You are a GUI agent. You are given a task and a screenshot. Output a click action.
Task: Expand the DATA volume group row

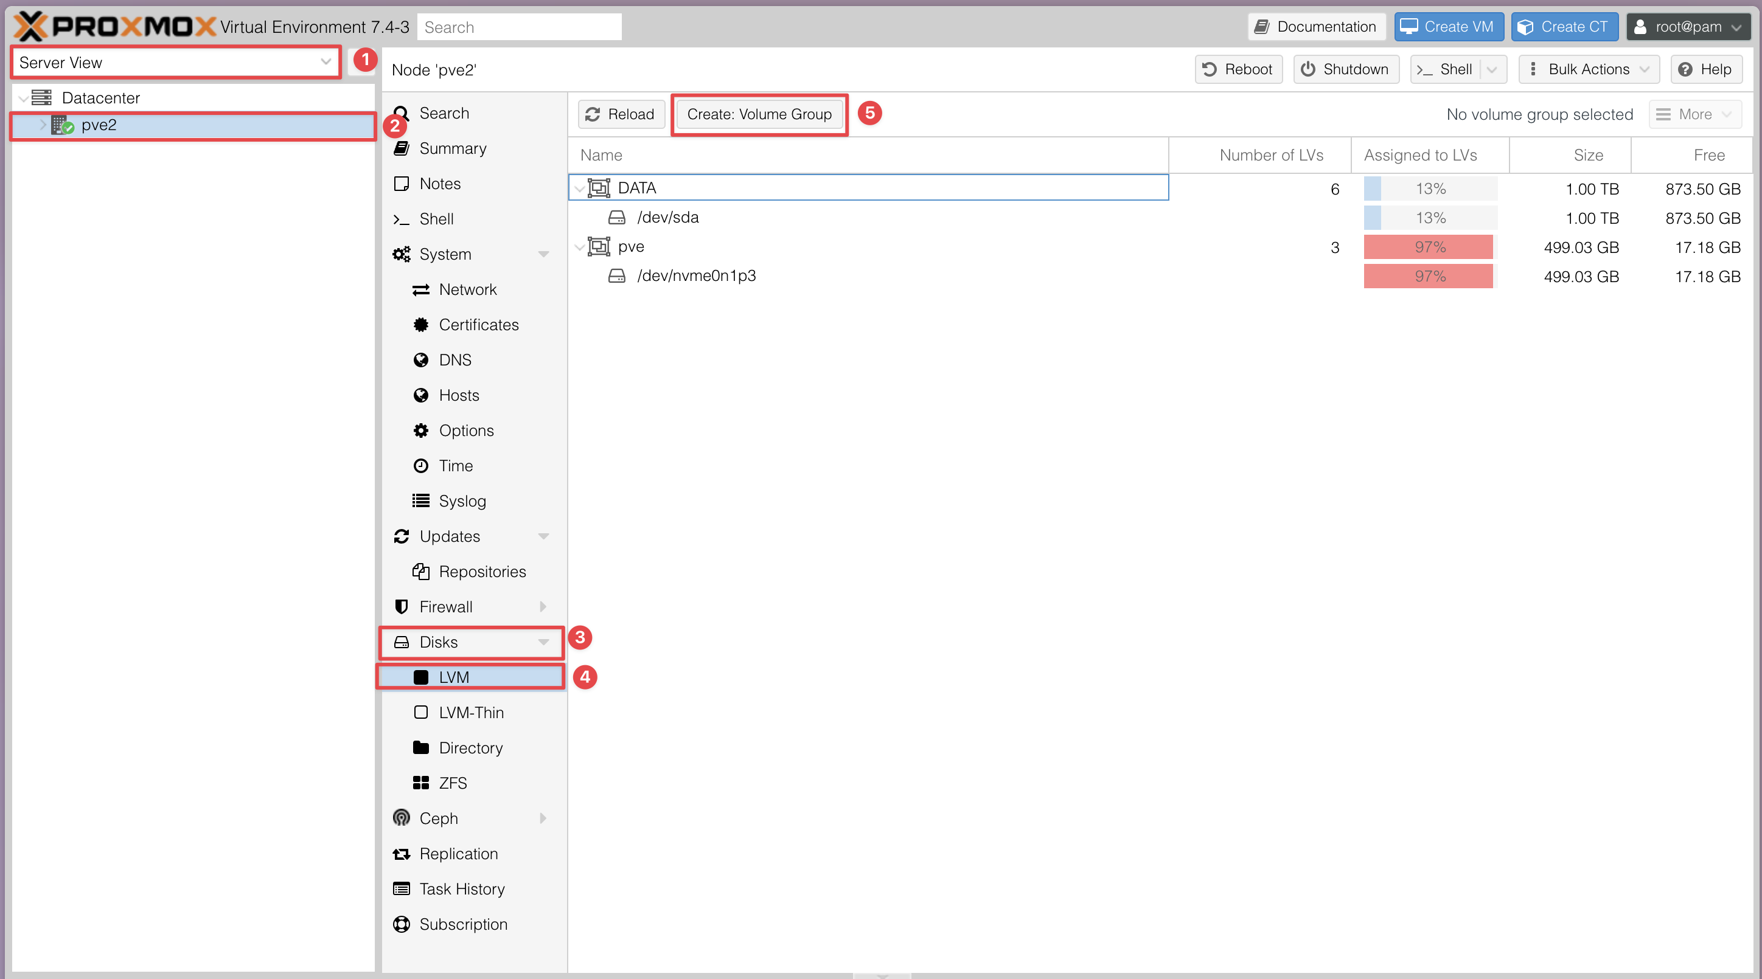[x=580, y=189]
